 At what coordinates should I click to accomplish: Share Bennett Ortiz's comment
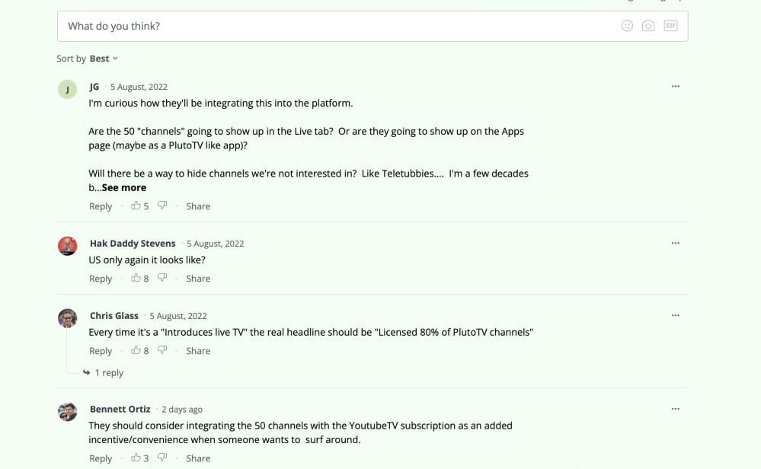[x=198, y=458]
